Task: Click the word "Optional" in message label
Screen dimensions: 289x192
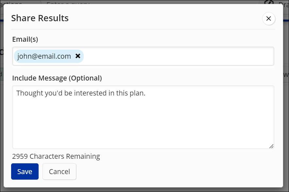Action: coord(85,78)
